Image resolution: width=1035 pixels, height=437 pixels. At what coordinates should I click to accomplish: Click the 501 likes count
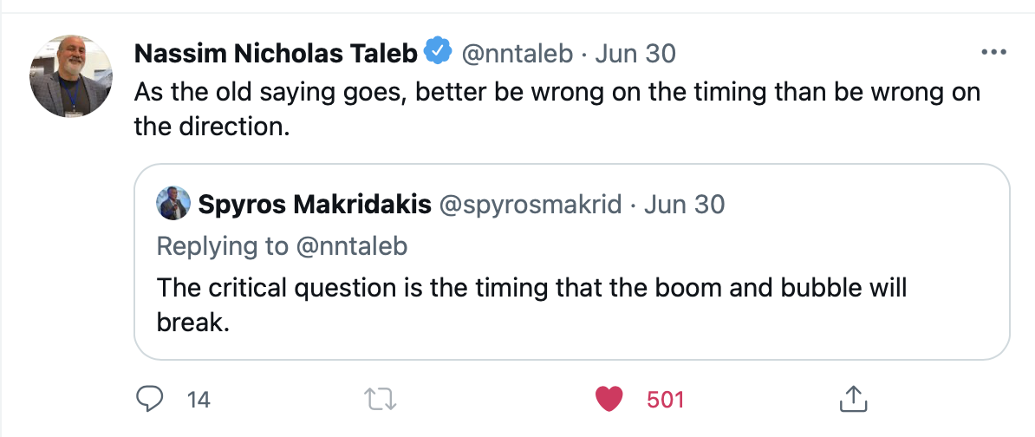(x=666, y=400)
